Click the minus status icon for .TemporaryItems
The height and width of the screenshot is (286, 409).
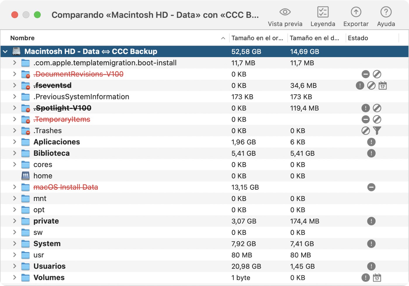(365, 119)
